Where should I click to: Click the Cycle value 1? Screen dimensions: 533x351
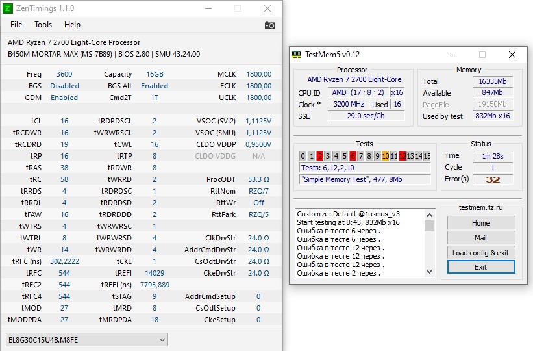[x=493, y=168]
